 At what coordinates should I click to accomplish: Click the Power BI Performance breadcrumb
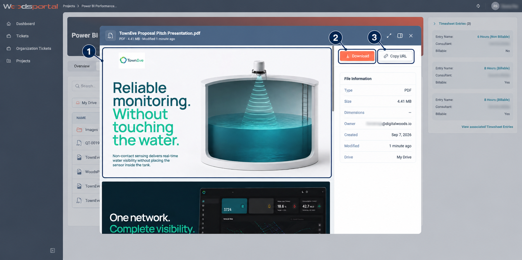tap(99, 6)
